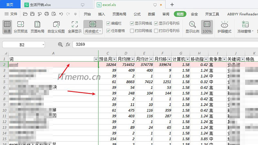Screen dimensions: 258x145
Task: Toggle 阅读模式 reading mode icon
Action: (93, 24)
